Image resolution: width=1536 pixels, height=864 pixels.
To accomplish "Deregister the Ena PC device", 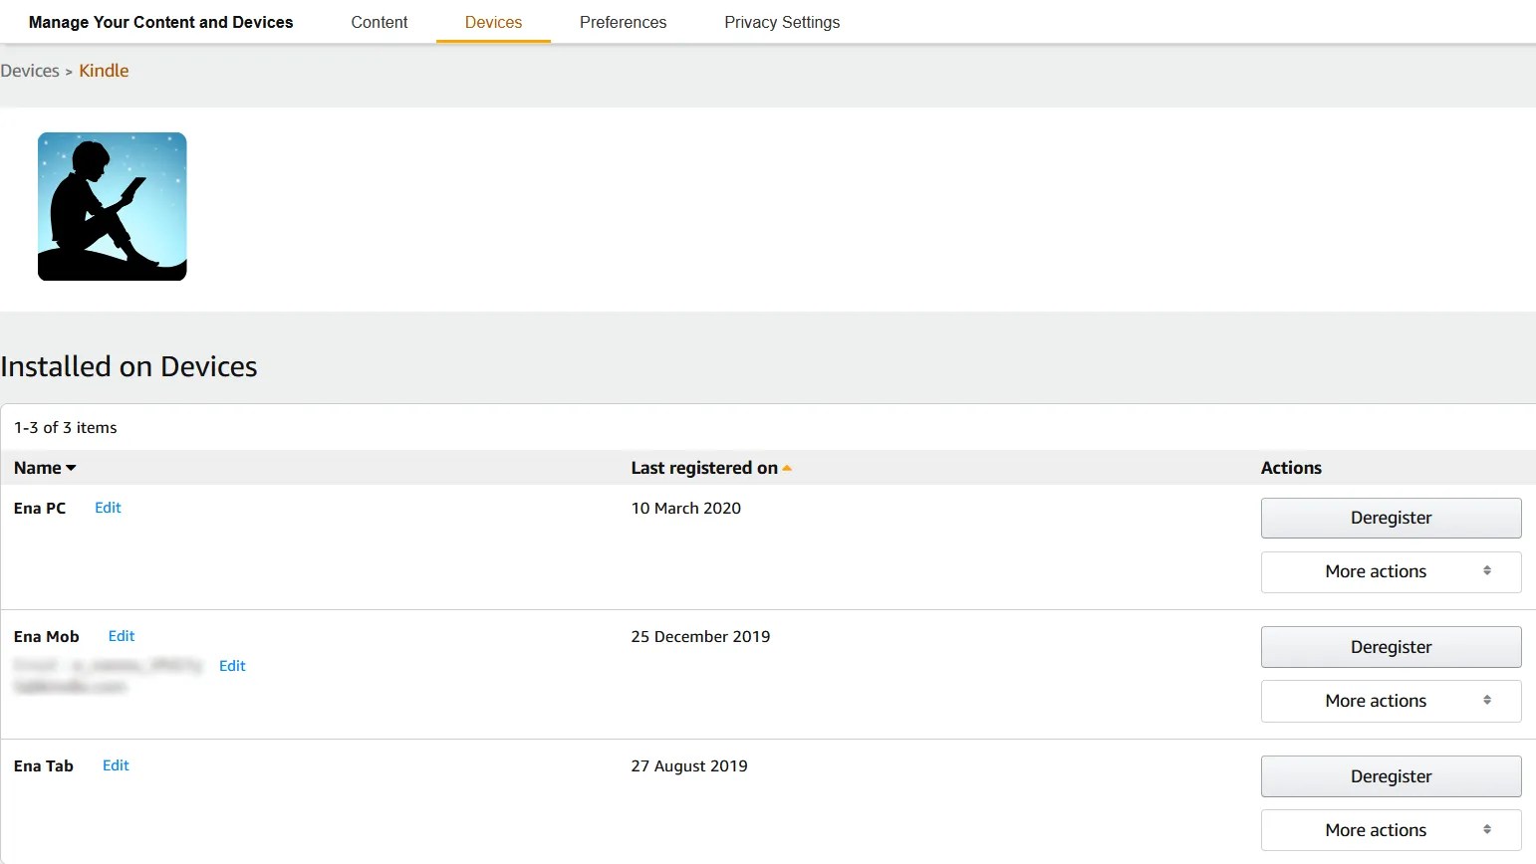I will [1391, 518].
